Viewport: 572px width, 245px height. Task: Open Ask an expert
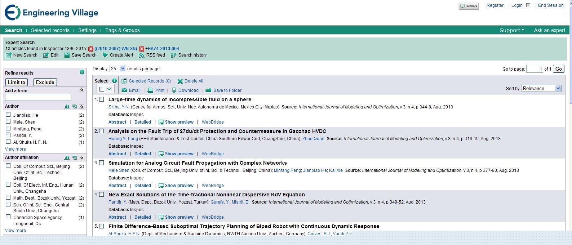pyautogui.click(x=550, y=30)
